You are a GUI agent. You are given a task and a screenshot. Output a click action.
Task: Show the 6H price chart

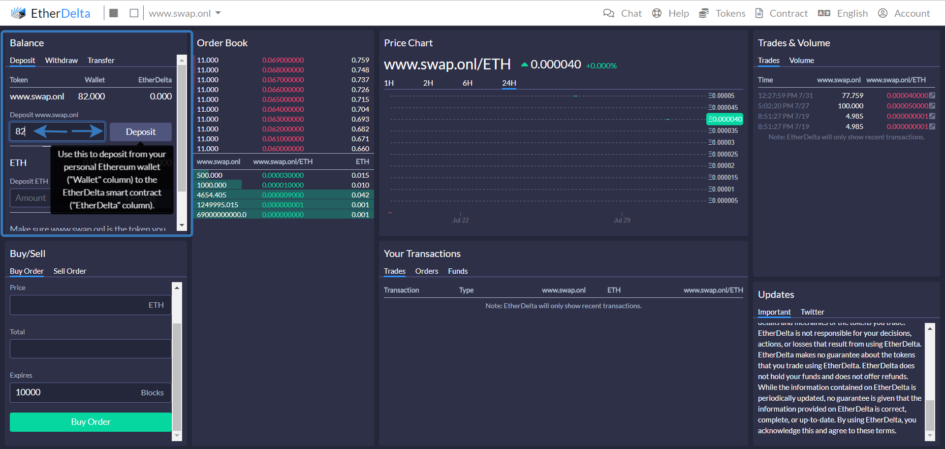[468, 83]
